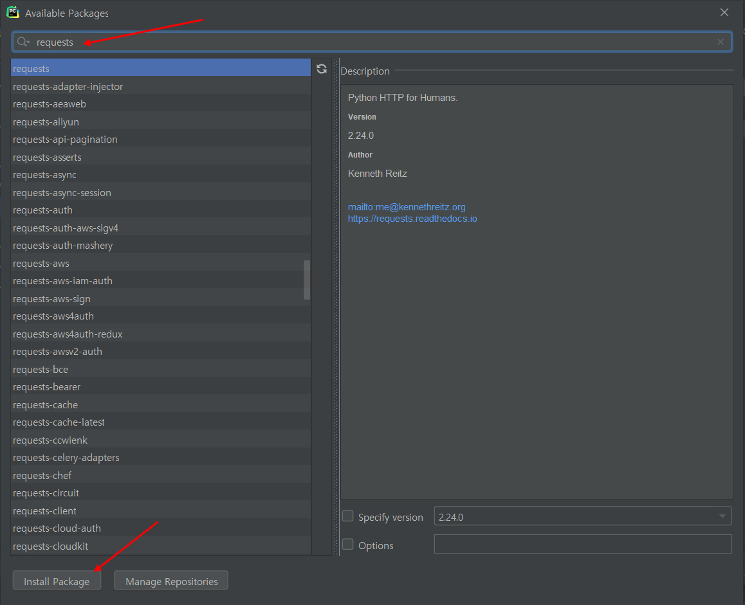Screen dimensions: 745x605
Task: Select requests-aws4auth-redux in the list
Action: click(x=161, y=334)
